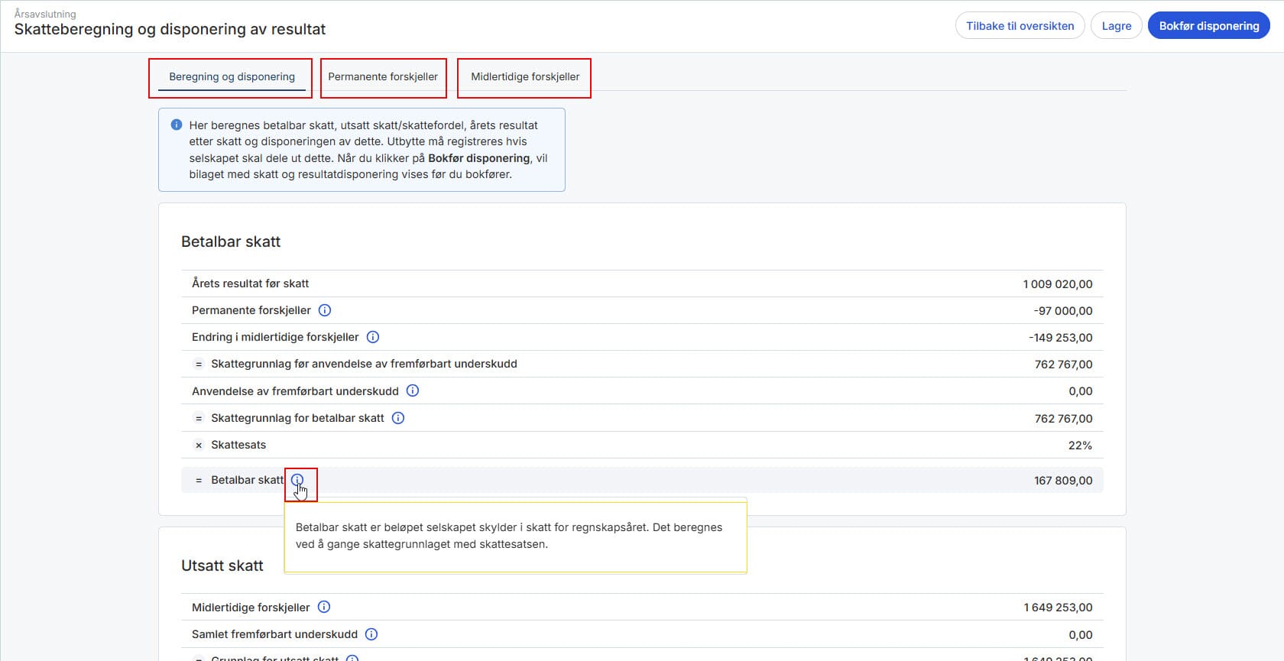The height and width of the screenshot is (661, 1284).
Task: Open the Midlertidige forskjeller tab
Action: click(x=525, y=76)
